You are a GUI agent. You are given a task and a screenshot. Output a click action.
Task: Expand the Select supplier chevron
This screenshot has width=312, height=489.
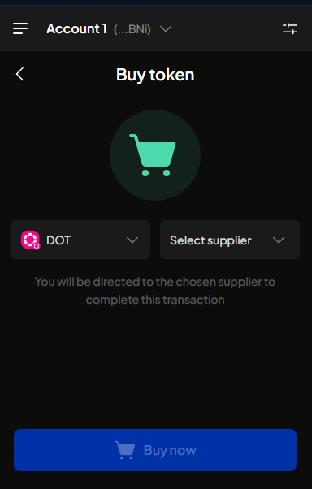pyautogui.click(x=279, y=240)
